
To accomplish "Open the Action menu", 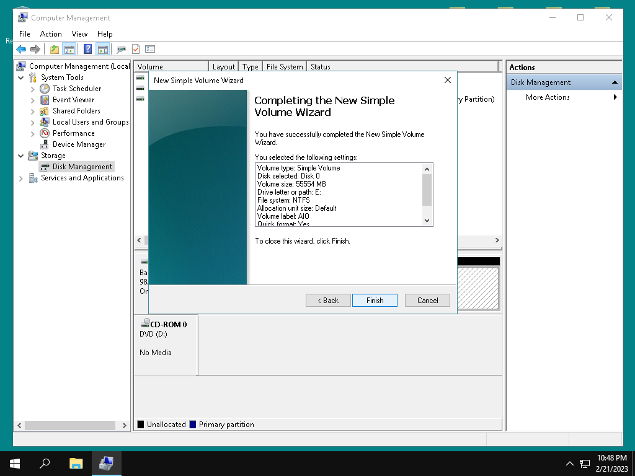I will tap(51, 34).
